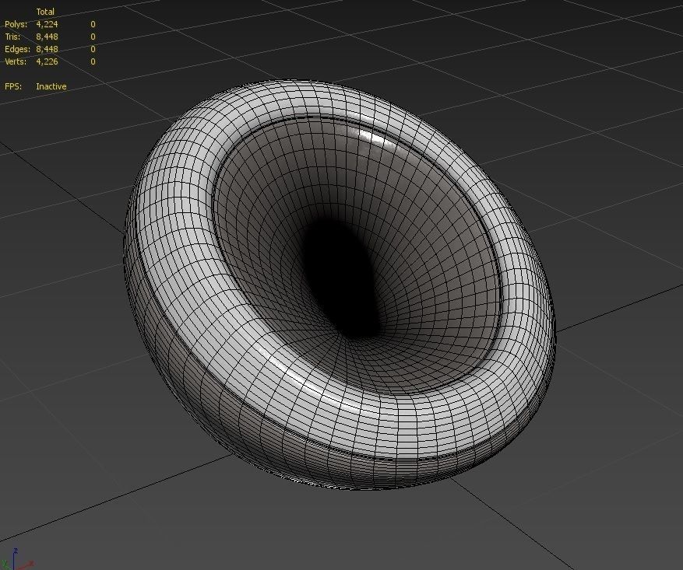683x570 pixels.
Task: Click the 'Total' column header
Action: click(x=45, y=12)
